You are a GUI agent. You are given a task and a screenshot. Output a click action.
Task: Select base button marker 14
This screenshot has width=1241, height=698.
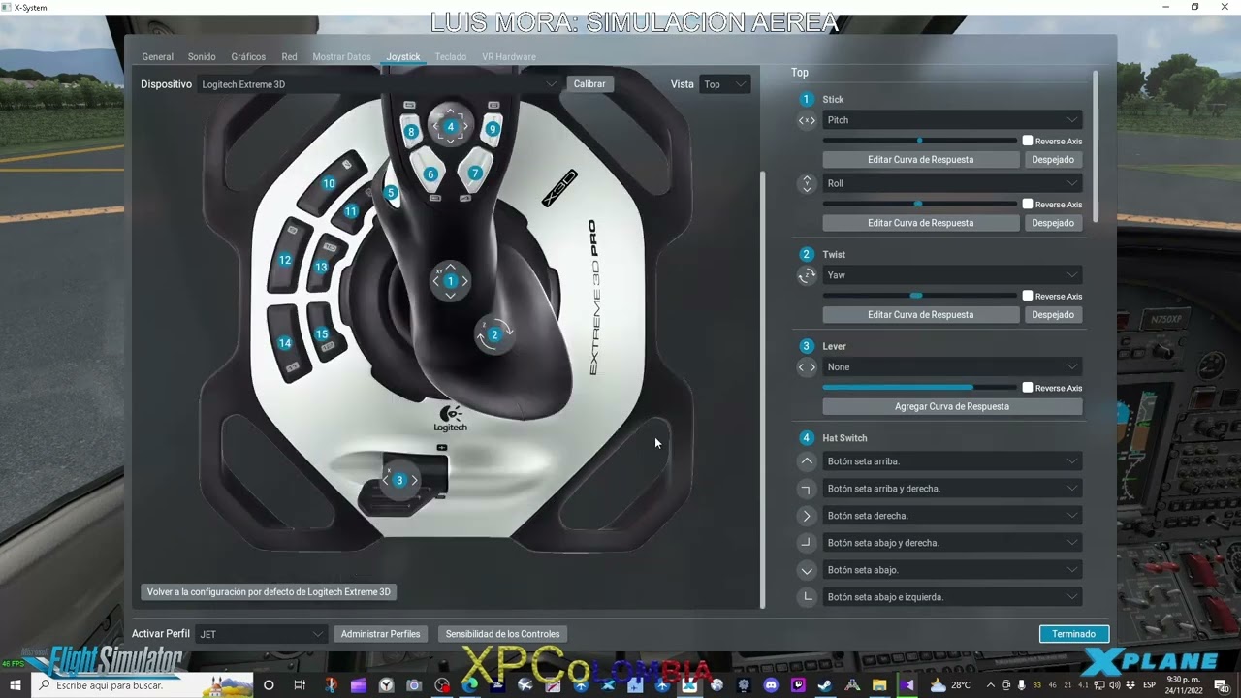285,343
